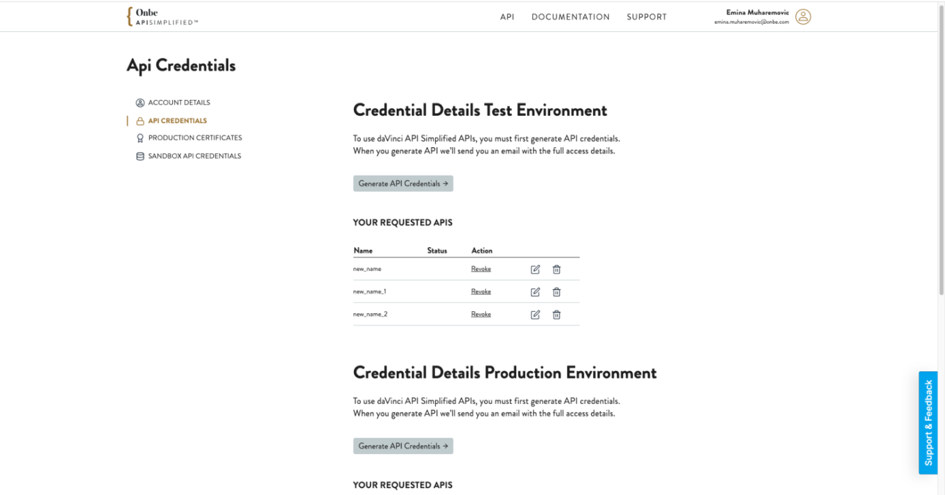Image resolution: width=945 pixels, height=495 pixels.
Task: Click the new_name_1 row name
Action: pos(370,292)
